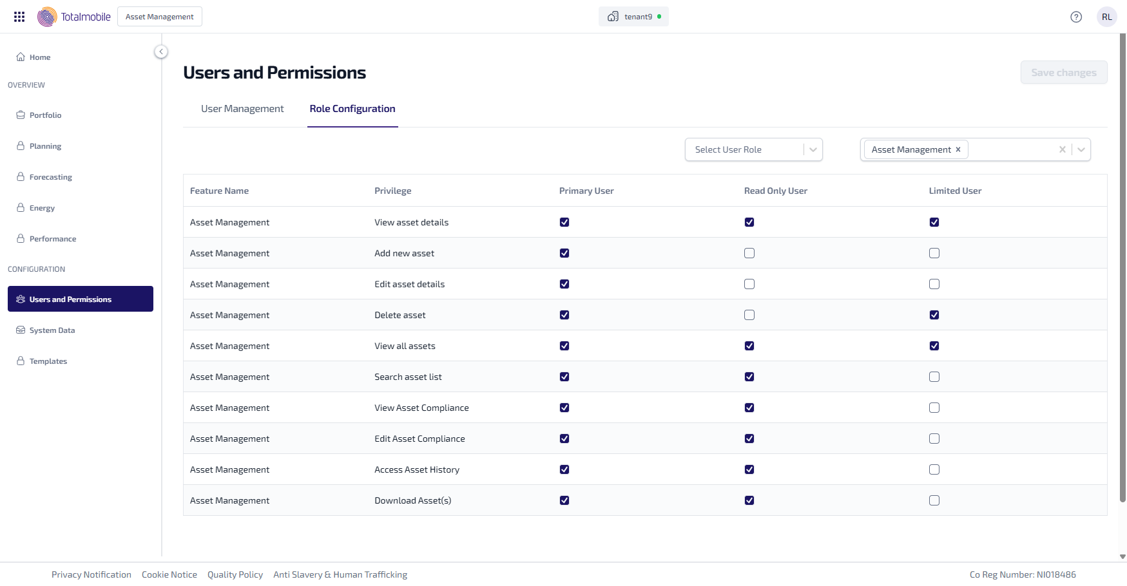1127x586 pixels.
Task: Click the Save changes button
Action: click(x=1063, y=73)
